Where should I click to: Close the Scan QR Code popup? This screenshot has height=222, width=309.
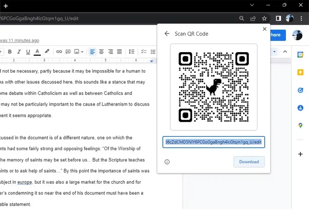click(x=265, y=29)
